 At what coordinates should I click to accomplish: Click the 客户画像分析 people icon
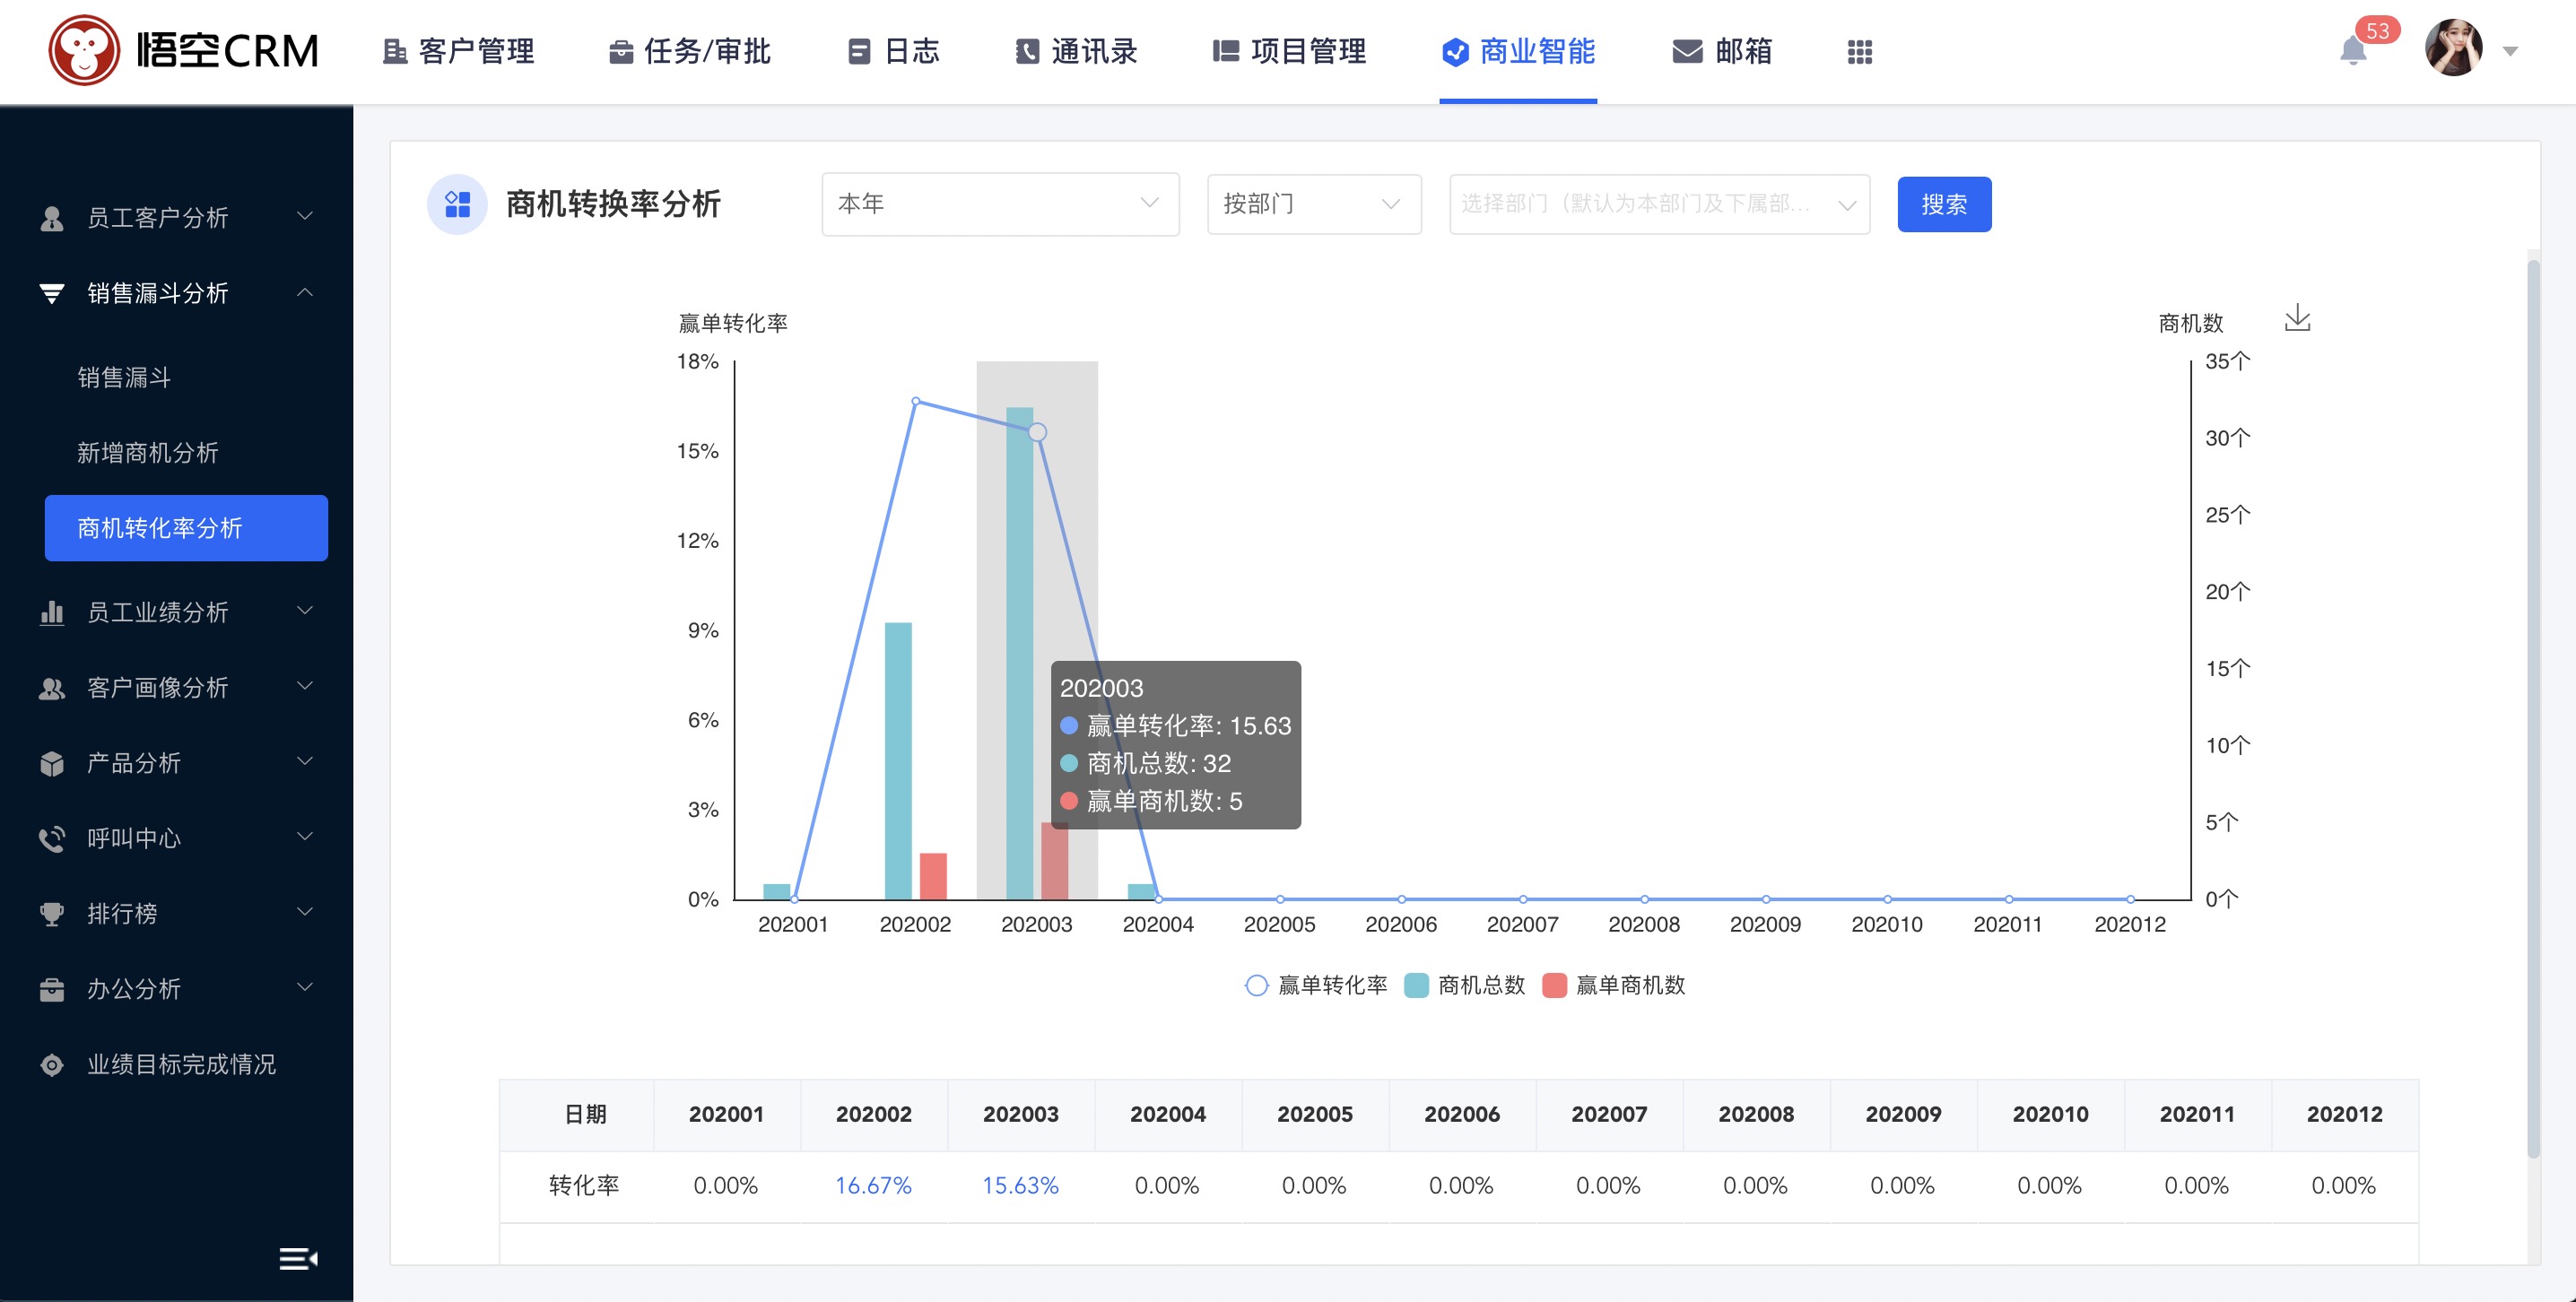(52, 688)
